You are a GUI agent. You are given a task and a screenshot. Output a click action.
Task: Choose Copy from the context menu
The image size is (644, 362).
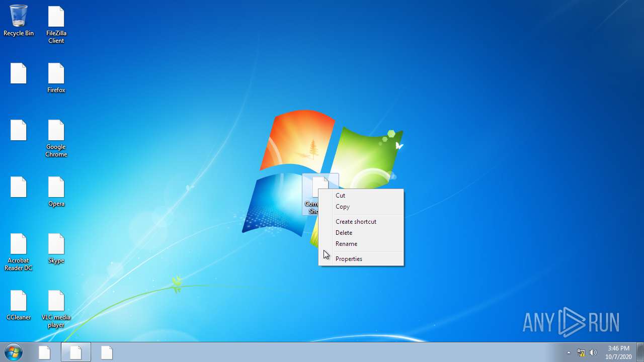coord(361,207)
